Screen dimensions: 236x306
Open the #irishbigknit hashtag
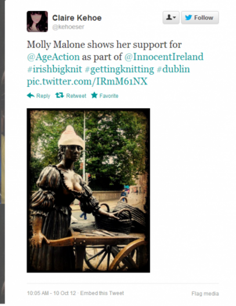tap(55, 69)
